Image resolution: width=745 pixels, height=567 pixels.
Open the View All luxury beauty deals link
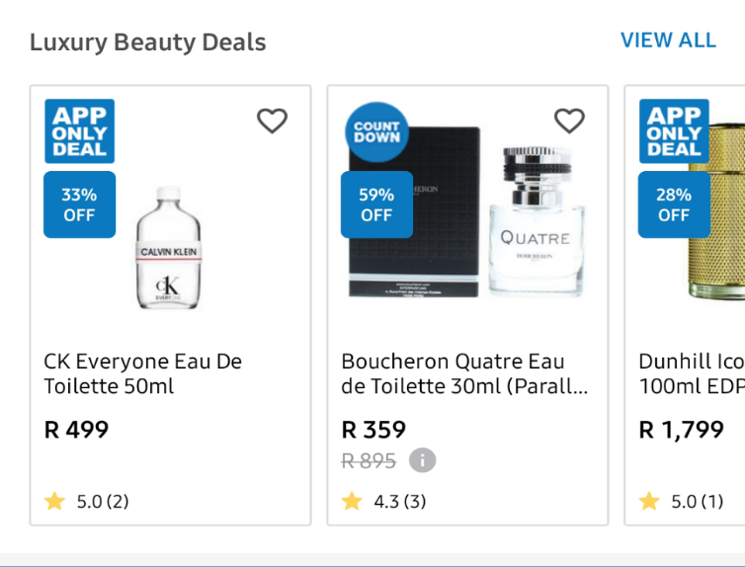668,40
